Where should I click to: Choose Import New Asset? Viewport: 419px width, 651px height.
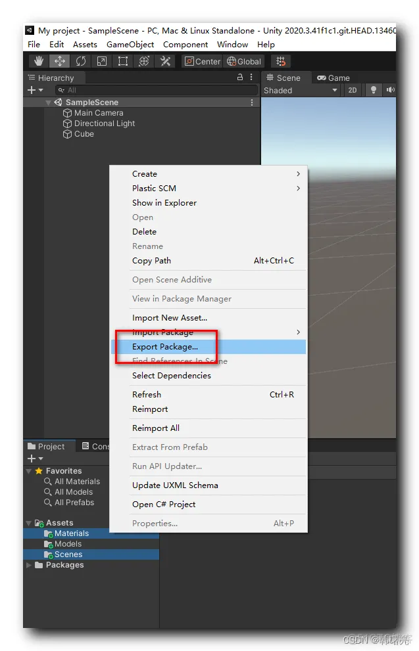[209, 318]
